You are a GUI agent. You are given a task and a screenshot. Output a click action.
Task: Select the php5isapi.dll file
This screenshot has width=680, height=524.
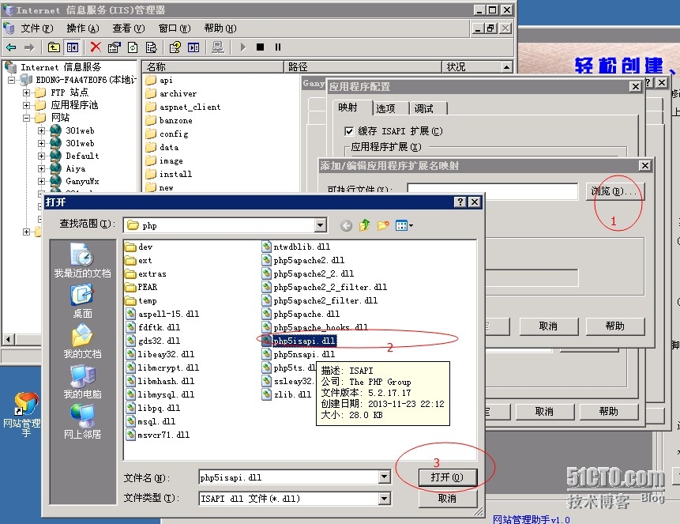(299, 341)
